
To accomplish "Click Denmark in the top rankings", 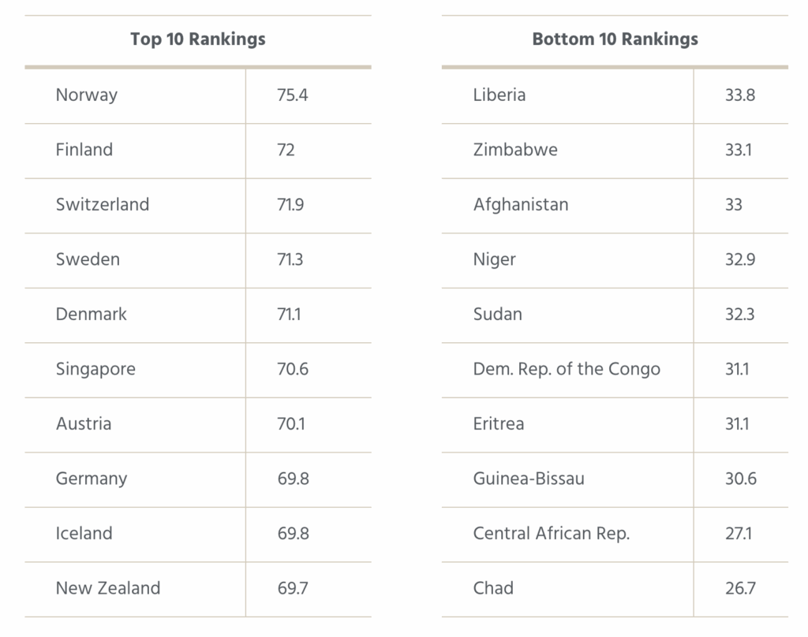I will (91, 314).
